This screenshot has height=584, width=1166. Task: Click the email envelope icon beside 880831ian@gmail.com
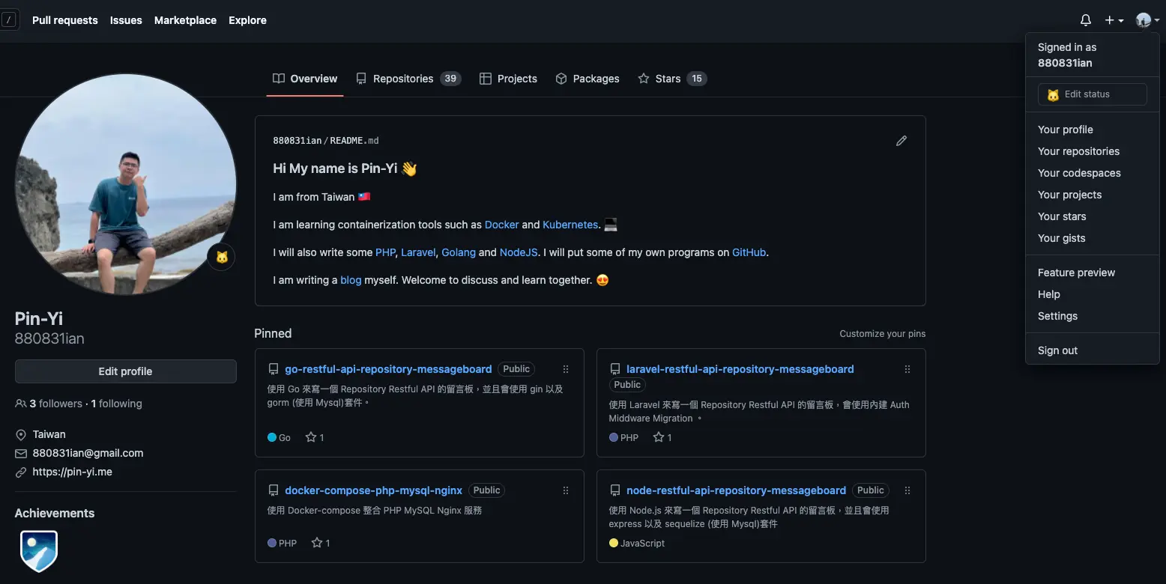20,453
